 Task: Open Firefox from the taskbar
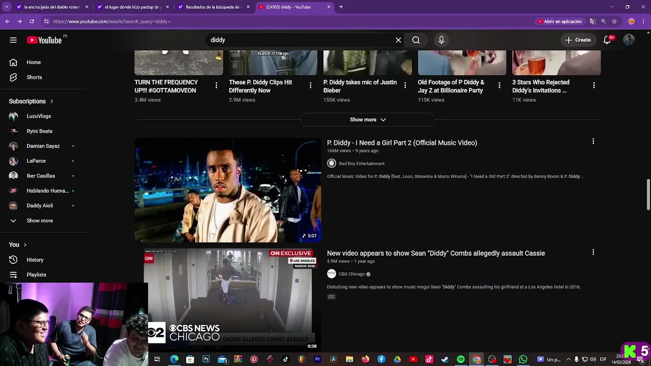coord(365,359)
